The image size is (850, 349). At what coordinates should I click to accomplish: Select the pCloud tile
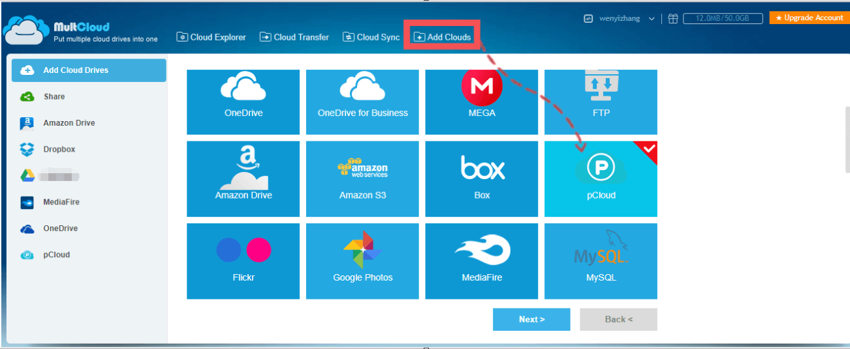pyautogui.click(x=601, y=179)
